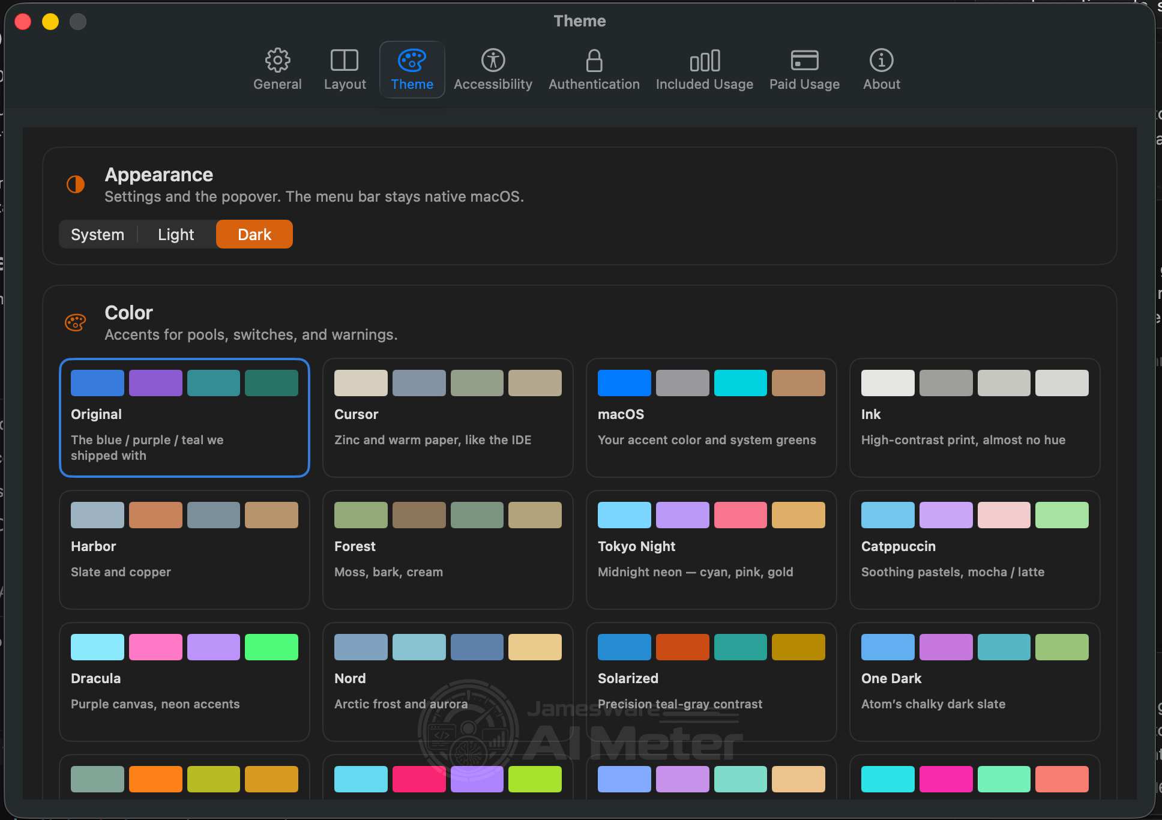The height and width of the screenshot is (820, 1162).
Task: Click the green swatch in Catppuccin
Action: point(1062,515)
